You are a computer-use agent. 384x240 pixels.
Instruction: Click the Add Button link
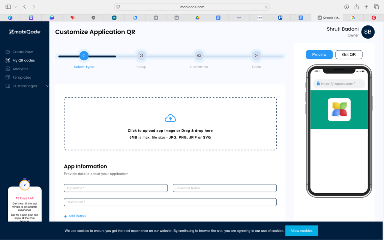coord(75,216)
